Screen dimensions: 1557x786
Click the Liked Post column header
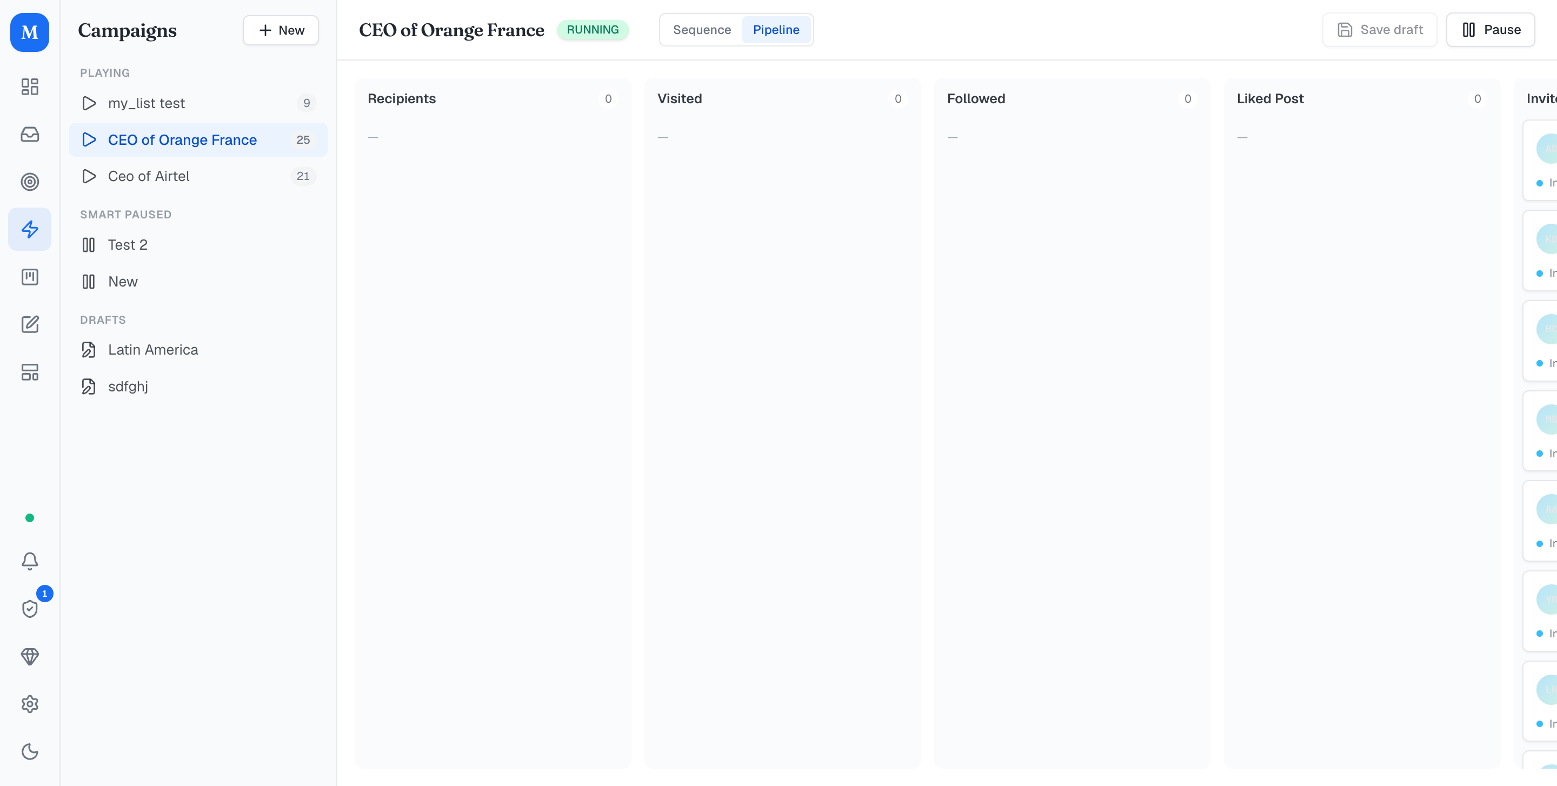(1270, 98)
